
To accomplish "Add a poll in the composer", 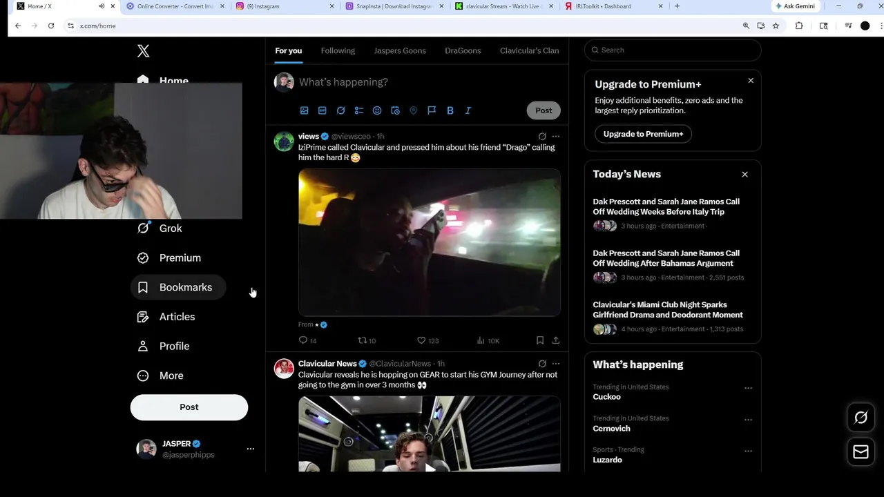I will coord(359,110).
